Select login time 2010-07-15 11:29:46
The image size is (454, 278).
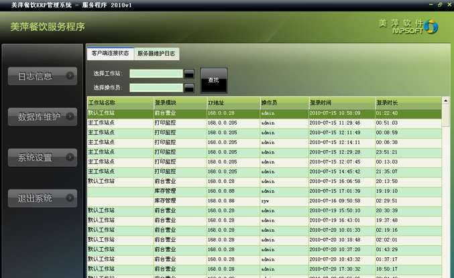click(335, 123)
